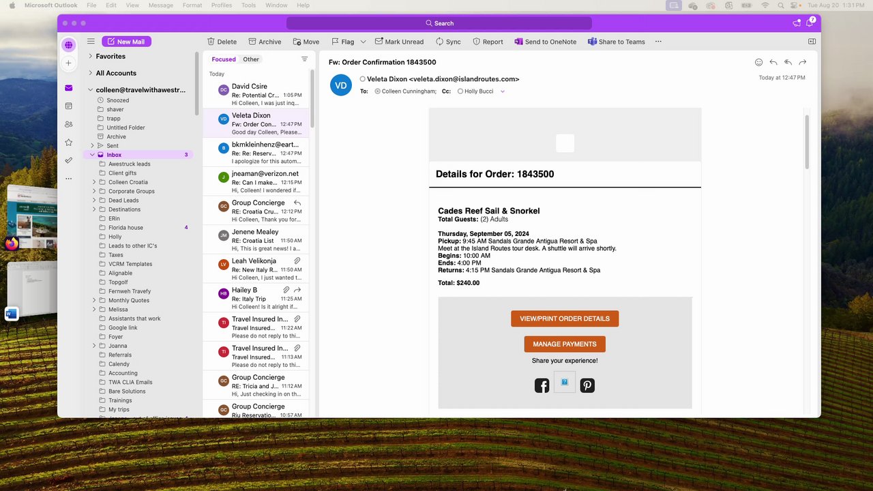873x491 pixels.
Task: Expand the Monthly Quotes folder
Action: pyautogui.click(x=94, y=300)
